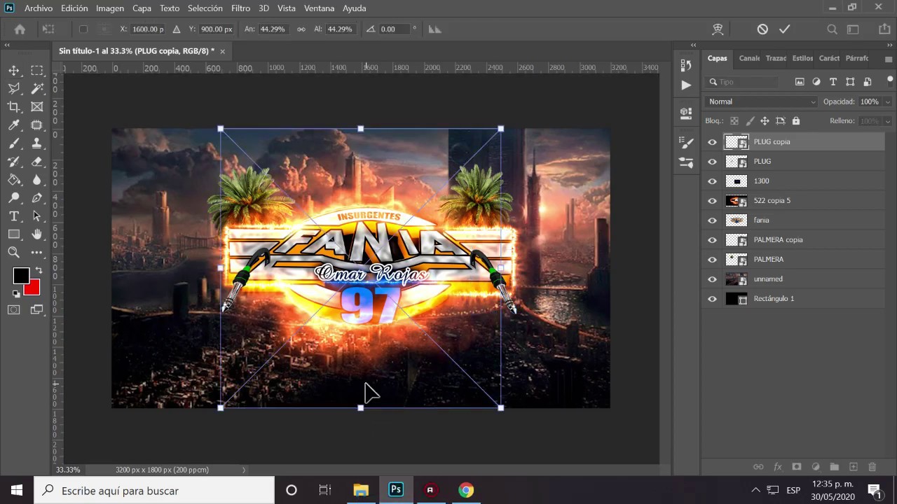The width and height of the screenshot is (897, 504).
Task: Open the layer filter Tipo dropdown
Action: [743, 82]
